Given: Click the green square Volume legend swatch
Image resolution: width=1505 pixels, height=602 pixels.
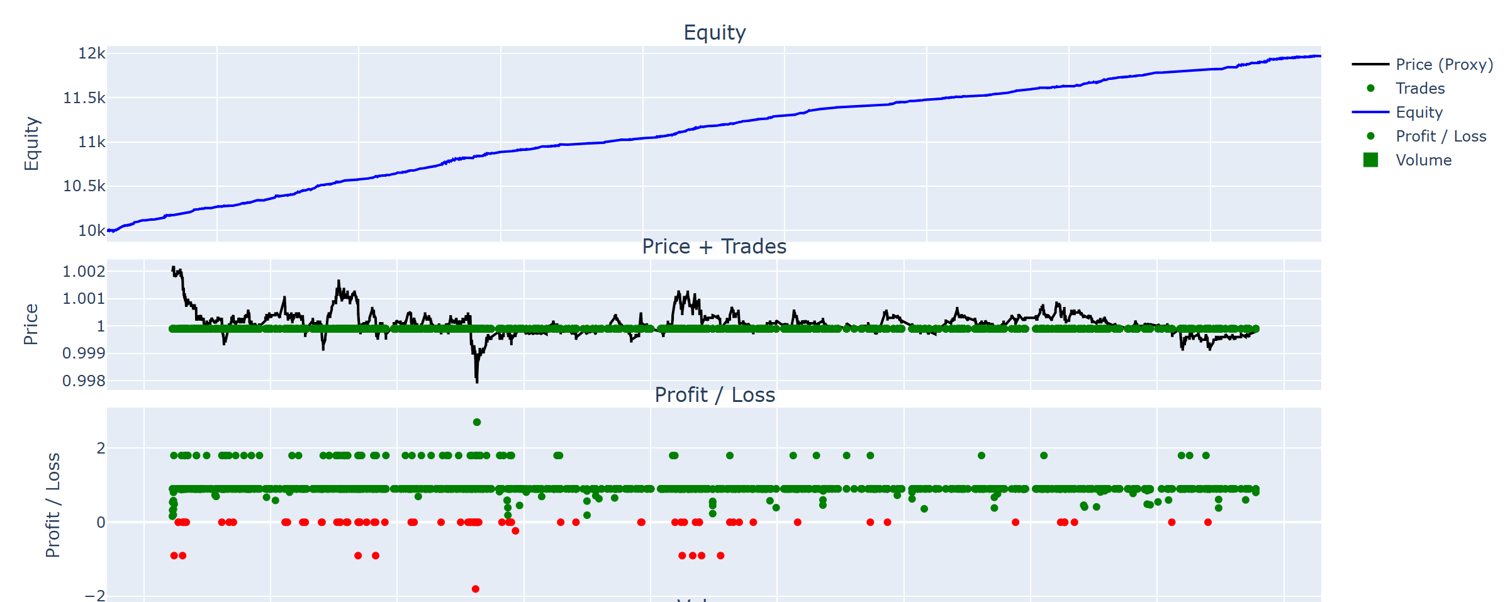Looking at the screenshot, I should [1370, 160].
